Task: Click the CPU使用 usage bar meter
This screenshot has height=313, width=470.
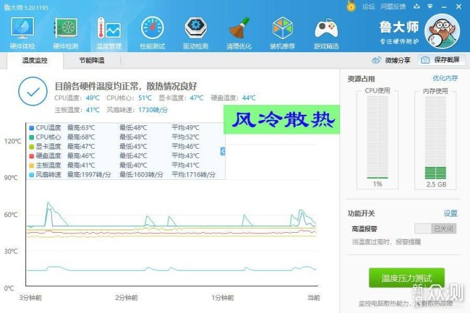Action: click(x=377, y=137)
